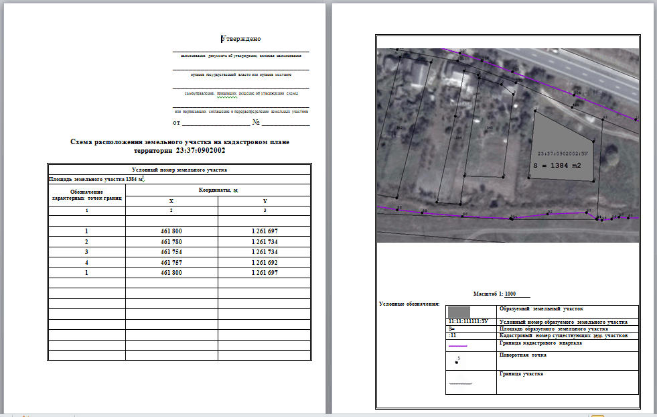Screen dimensions: 657x417
Task: Click legend text "Условный номер образуемого земельного участка"
Action: click(563, 322)
